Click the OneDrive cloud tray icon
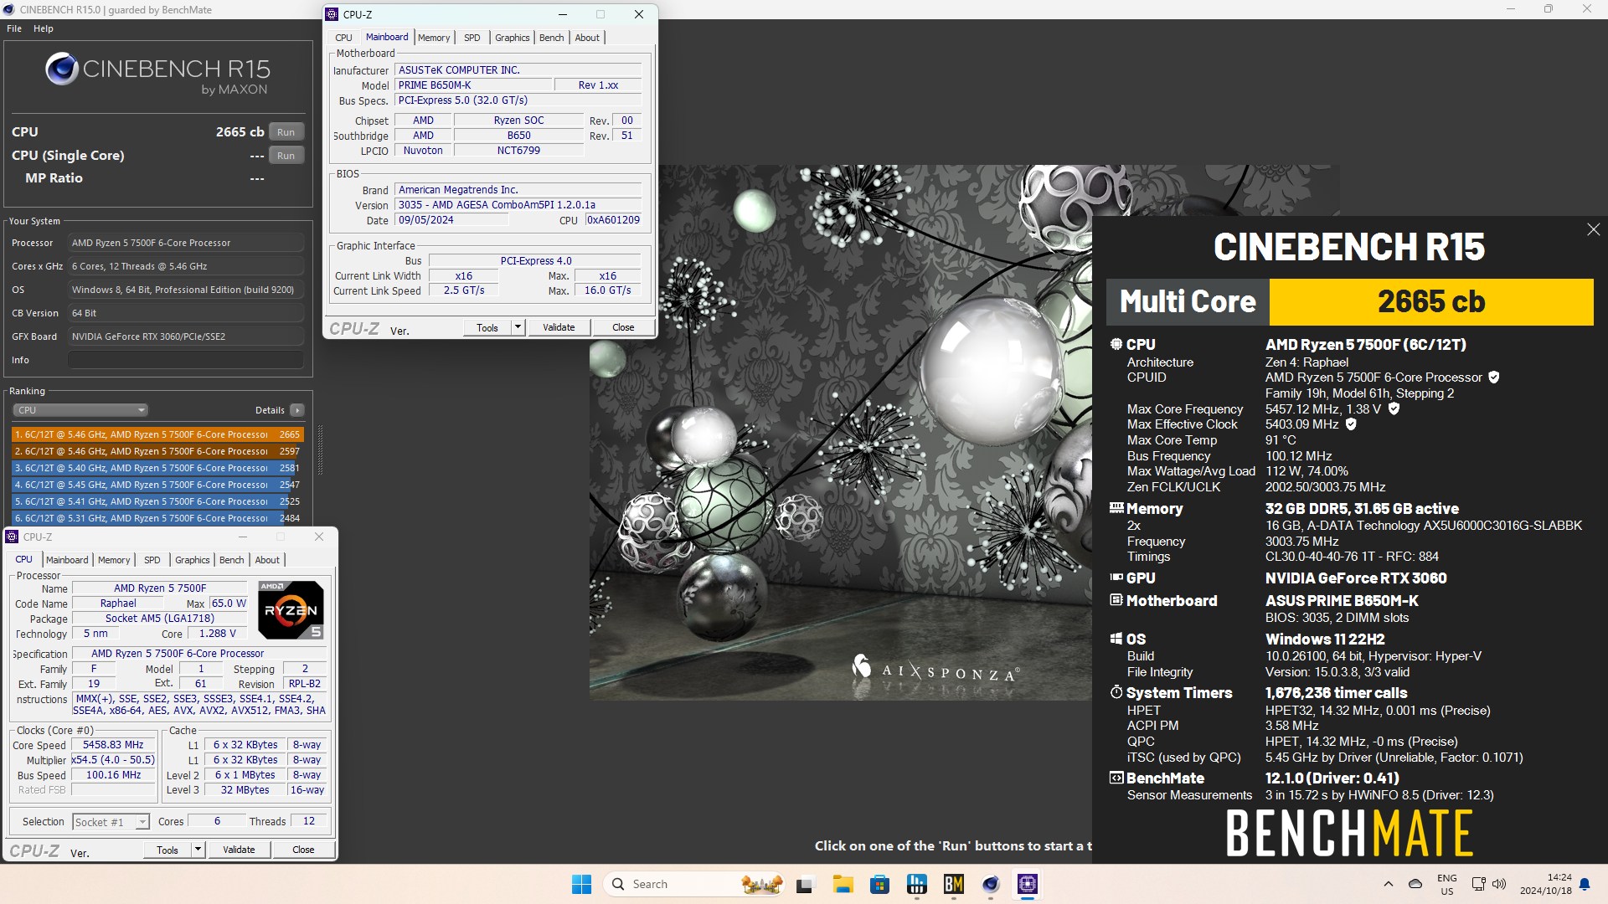Image resolution: width=1608 pixels, height=904 pixels. point(1415,884)
